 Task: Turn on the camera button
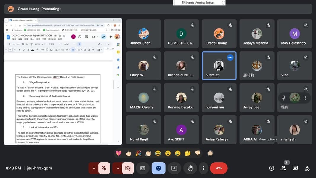[128, 168]
